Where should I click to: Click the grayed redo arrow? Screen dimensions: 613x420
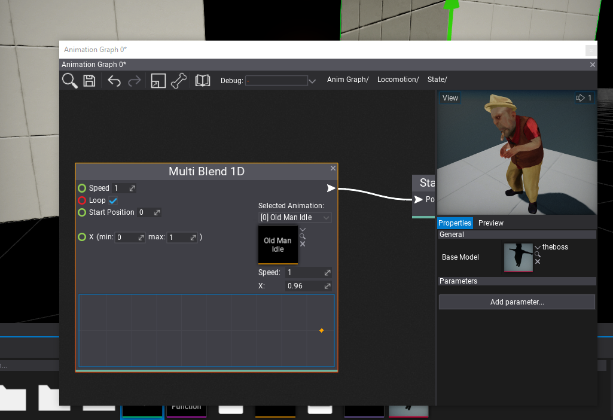pyautogui.click(x=135, y=81)
